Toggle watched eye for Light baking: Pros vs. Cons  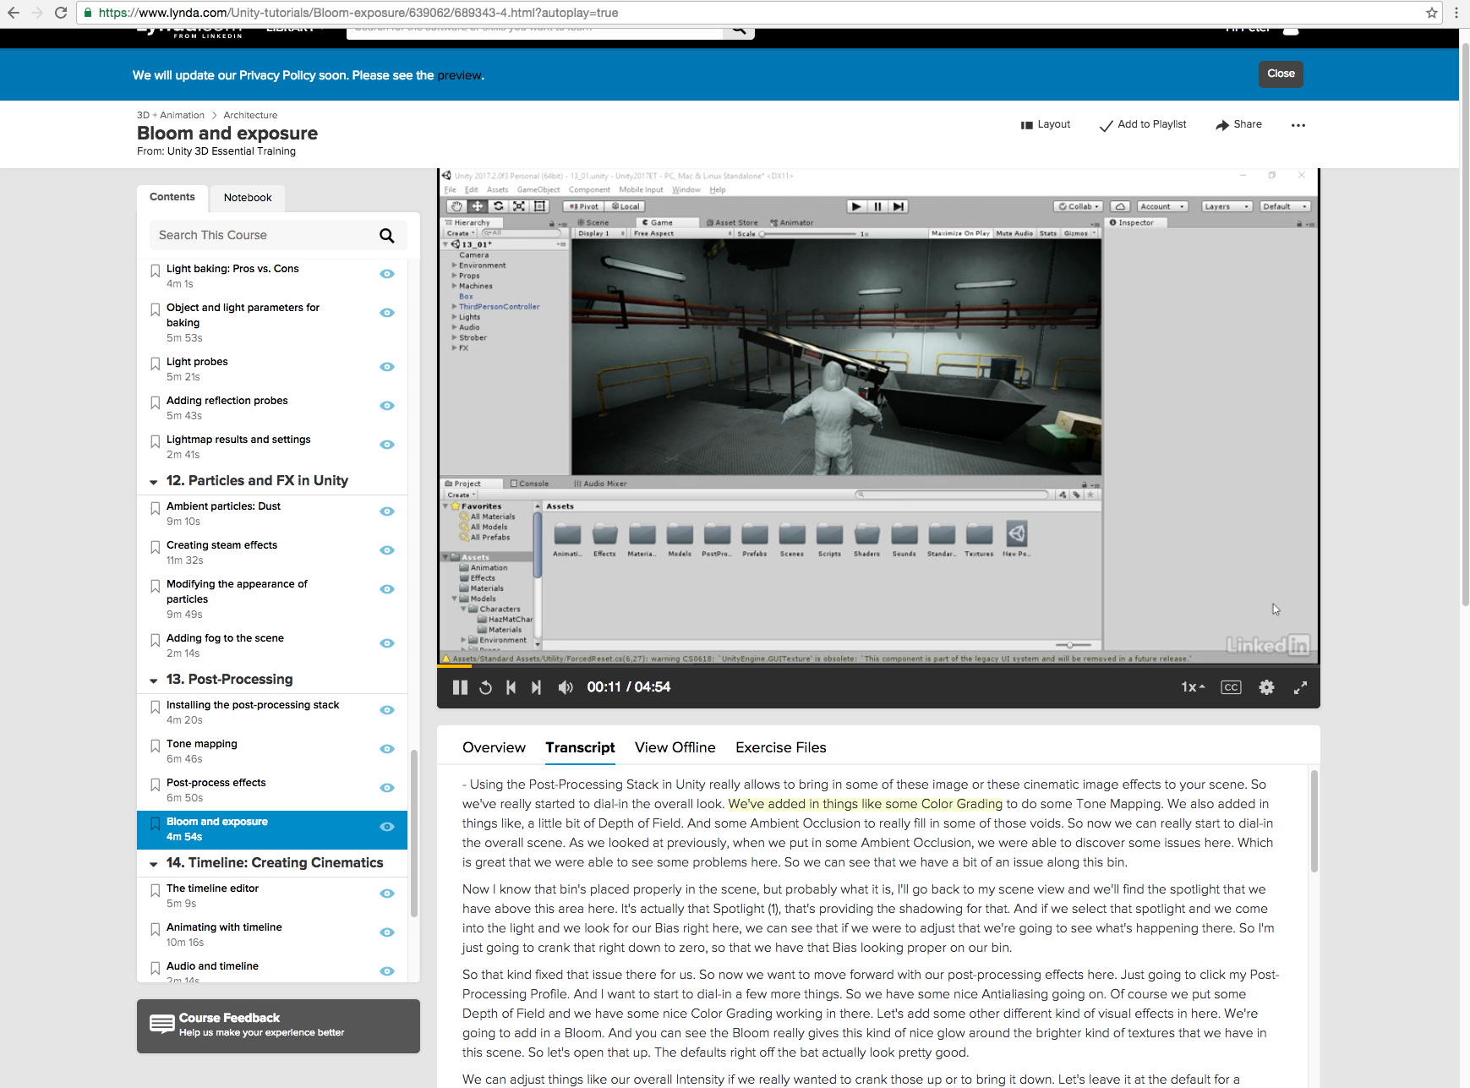pos(387,274)
